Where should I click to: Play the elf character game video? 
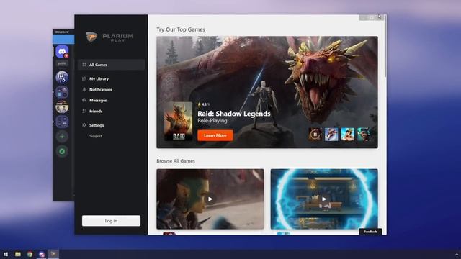(210, 199)
